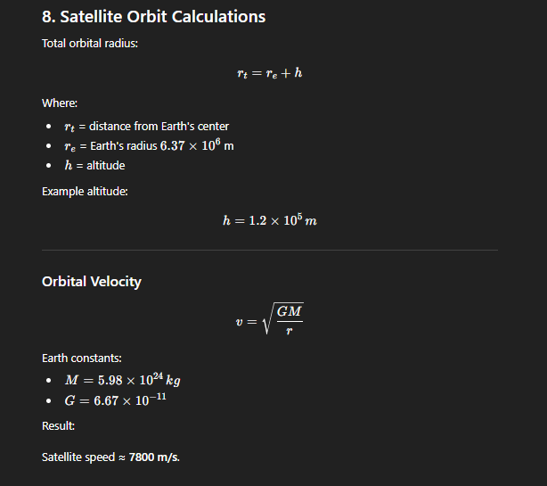This screenshot has width=547, height=486.
Task: Click the "Example altitude:" text line
Action: [85, 191]
